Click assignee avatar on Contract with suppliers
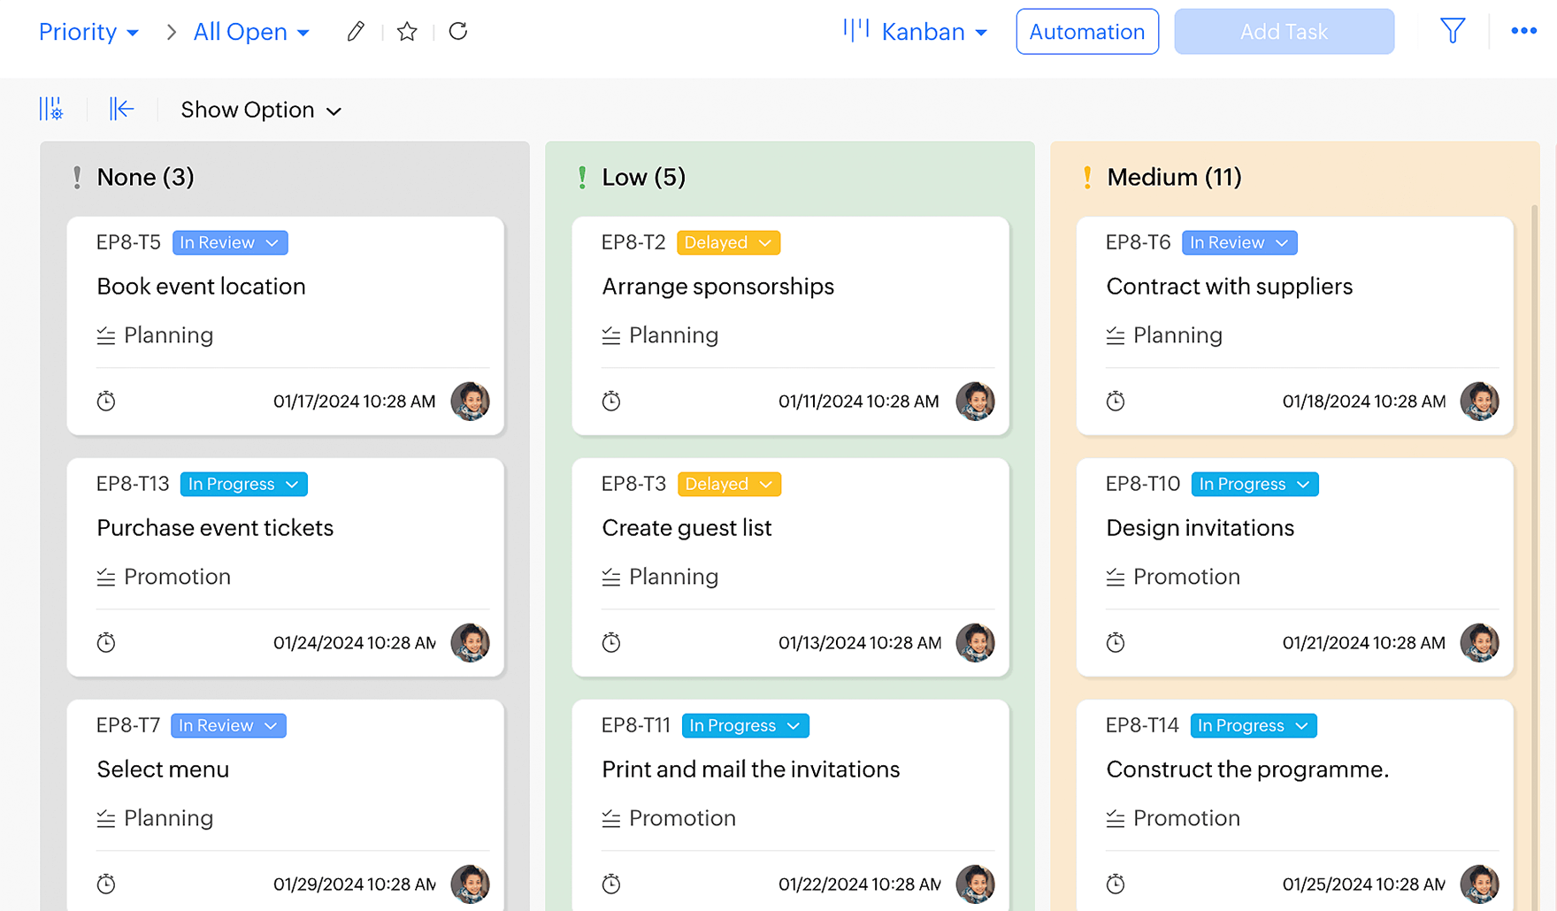This screenshot has height=911, width=1557. (1479, 402)
